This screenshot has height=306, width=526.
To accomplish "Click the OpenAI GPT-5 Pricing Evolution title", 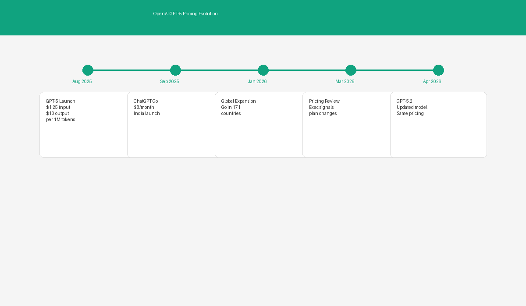I will 185,14.
